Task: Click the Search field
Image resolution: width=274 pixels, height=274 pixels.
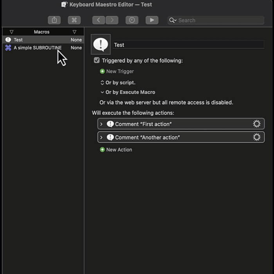Action: [216, 20]
